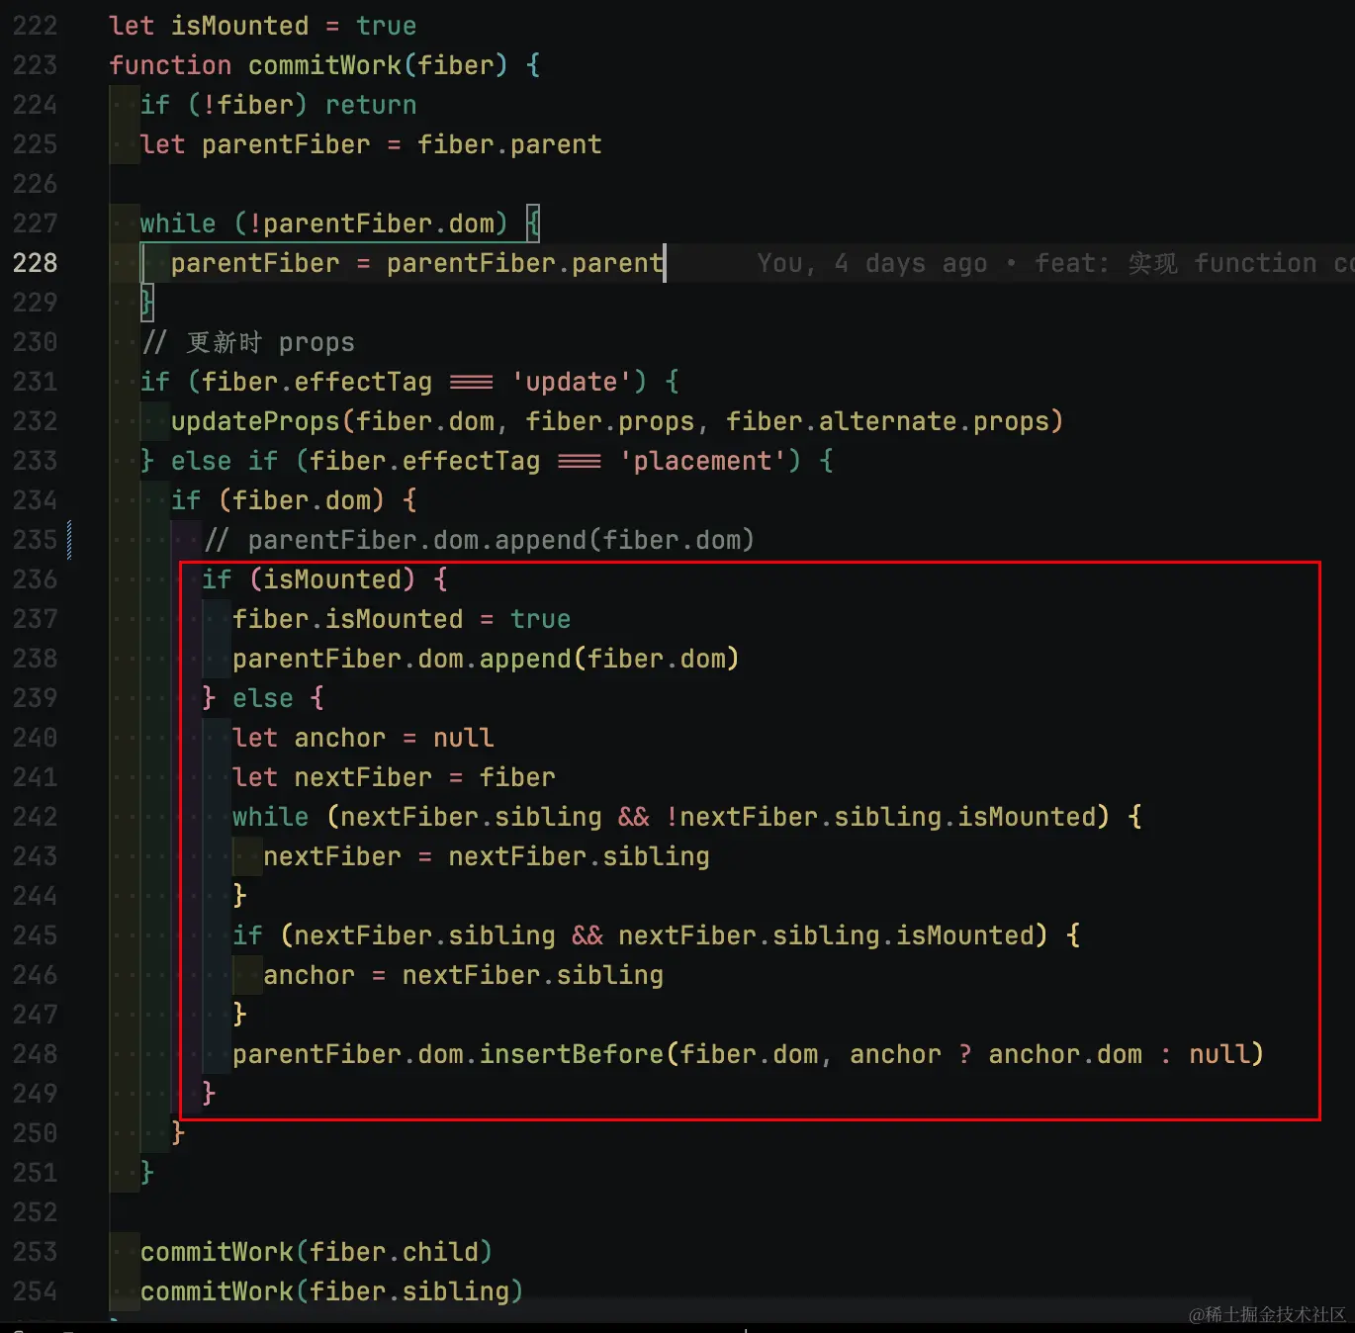Click the string 'placement' on line 233
The image size is (1355, 1333).
click(702, 461)
